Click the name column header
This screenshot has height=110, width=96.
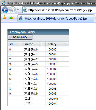[x=29, y=44]
